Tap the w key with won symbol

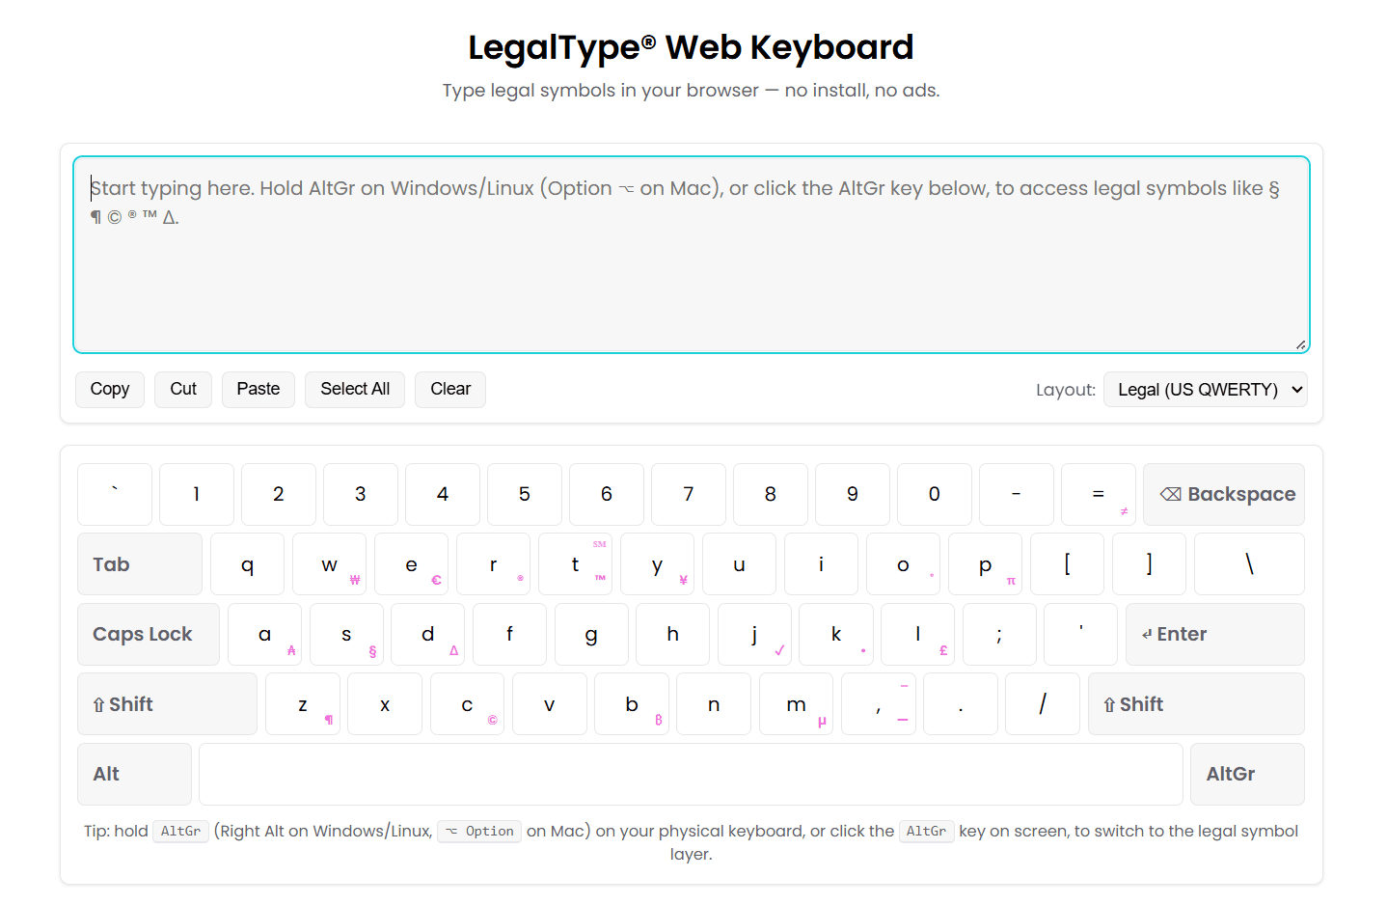(x=329, y=564)
